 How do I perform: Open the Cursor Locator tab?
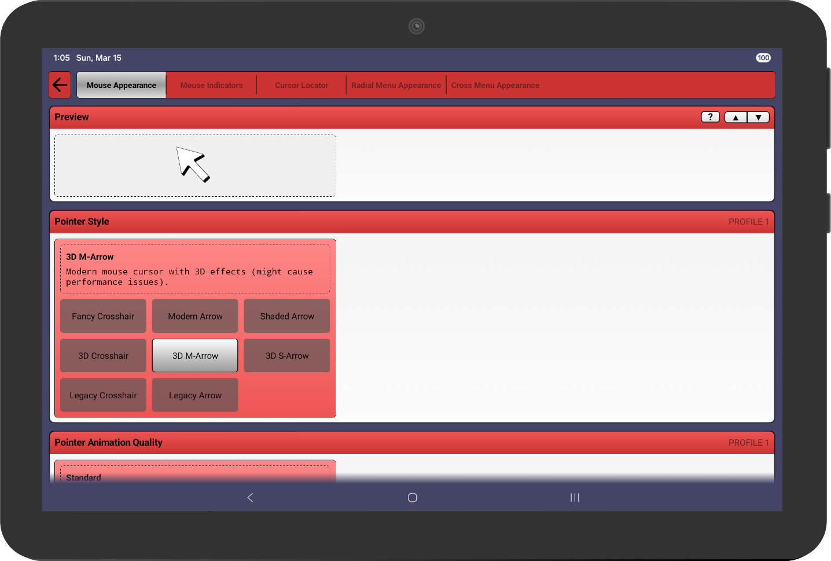click(301, 85)
